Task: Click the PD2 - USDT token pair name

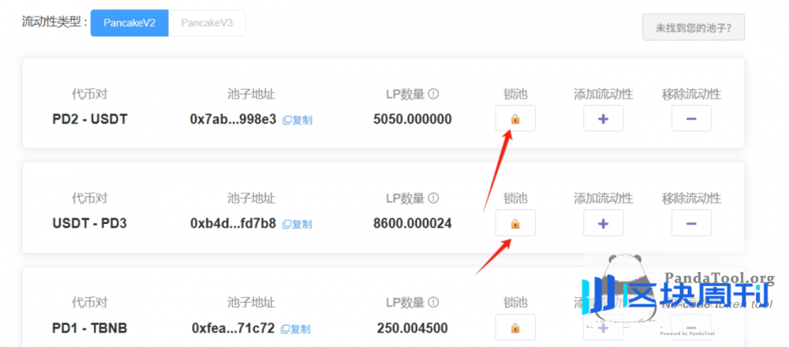Action: [x=89, y=120]
